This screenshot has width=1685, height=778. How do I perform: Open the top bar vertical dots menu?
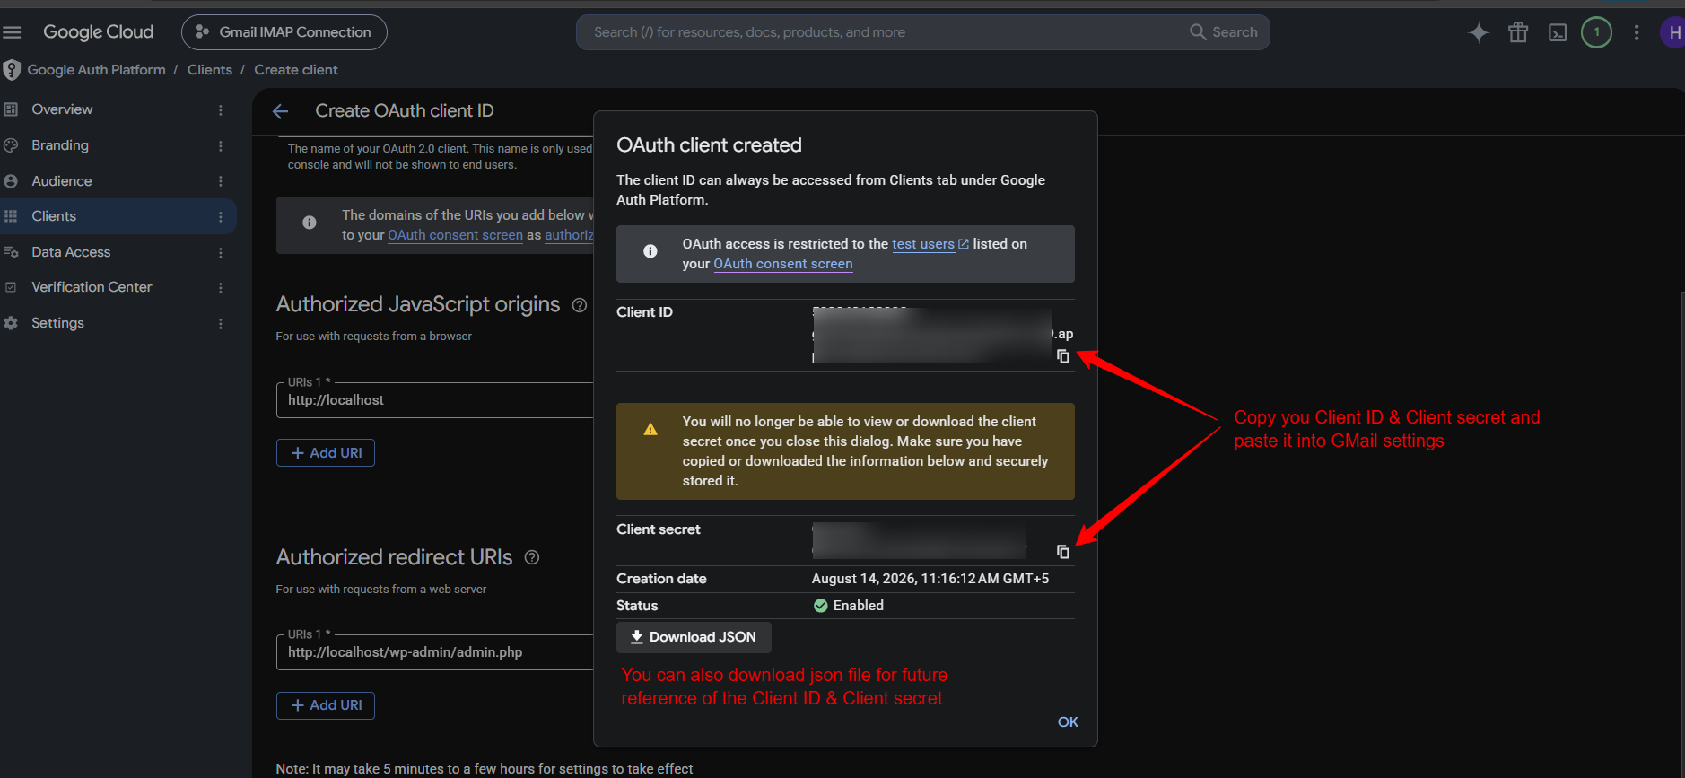click(x=1637, y=32)
